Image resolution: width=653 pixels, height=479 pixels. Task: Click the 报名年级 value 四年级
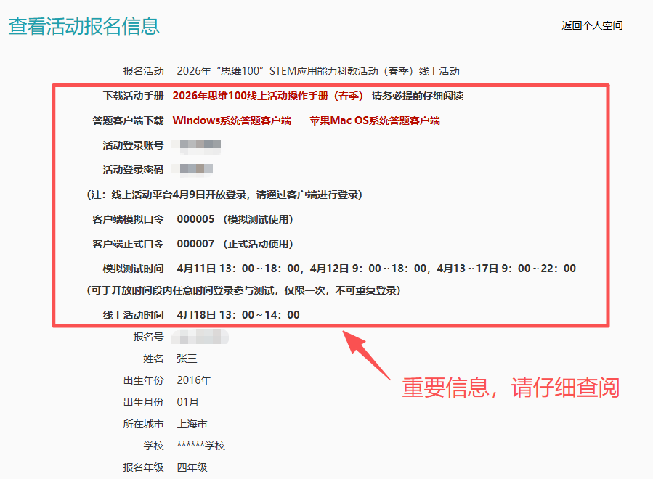[x=192, y=467]
